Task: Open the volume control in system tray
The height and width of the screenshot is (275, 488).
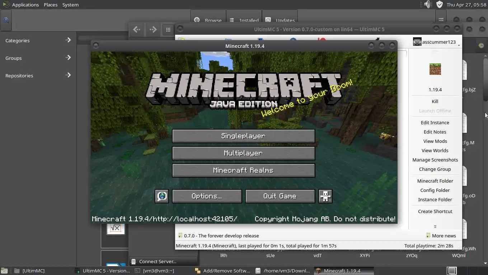Action: [427, 5]
